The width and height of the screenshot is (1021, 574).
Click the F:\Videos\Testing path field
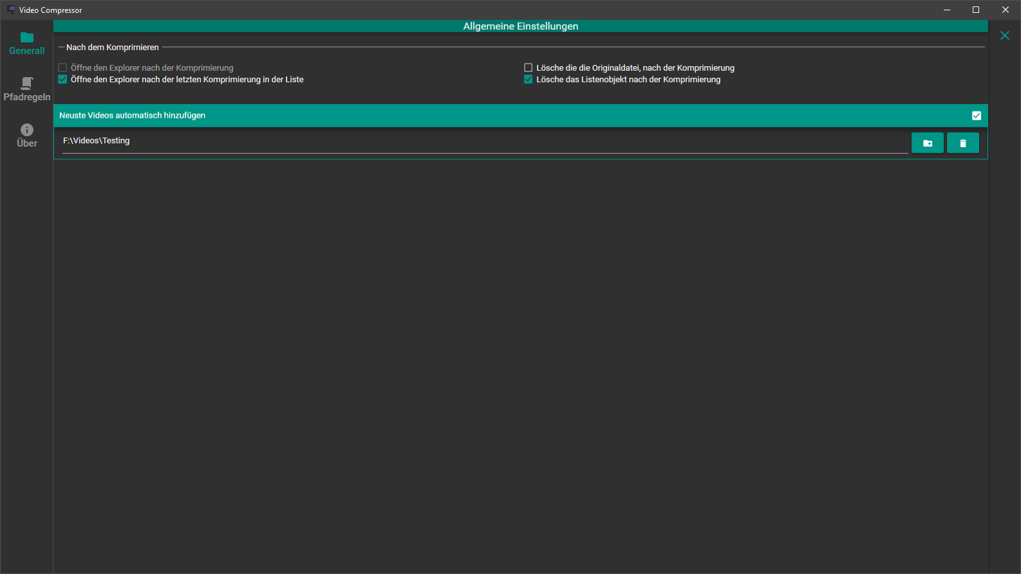[x=485, y=141]
